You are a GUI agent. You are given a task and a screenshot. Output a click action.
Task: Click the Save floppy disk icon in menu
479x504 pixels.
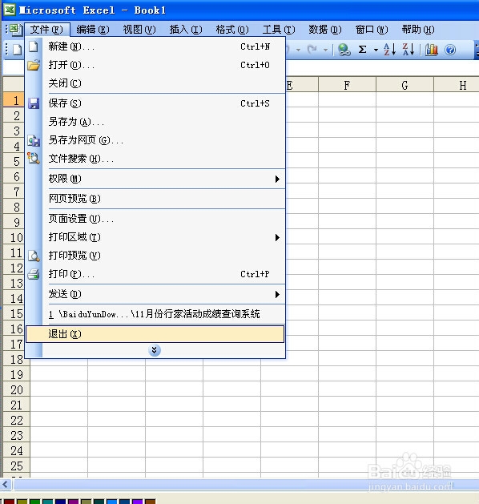click(34, 103)
